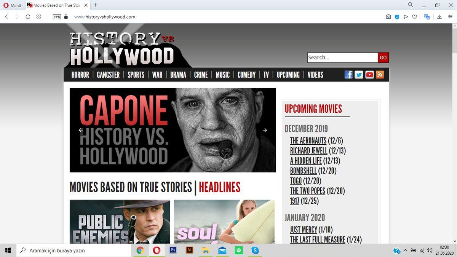Click the translate icon in the address bar
Image resolution: width=457 pixels, height=257 pixels.
click(x=427, y=17)
